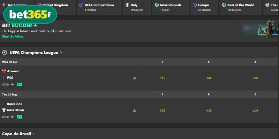Select draw odds 4.20 for Barcelona match
The width and height of the screenshot is (279, 139).
[x=209, y=111]
